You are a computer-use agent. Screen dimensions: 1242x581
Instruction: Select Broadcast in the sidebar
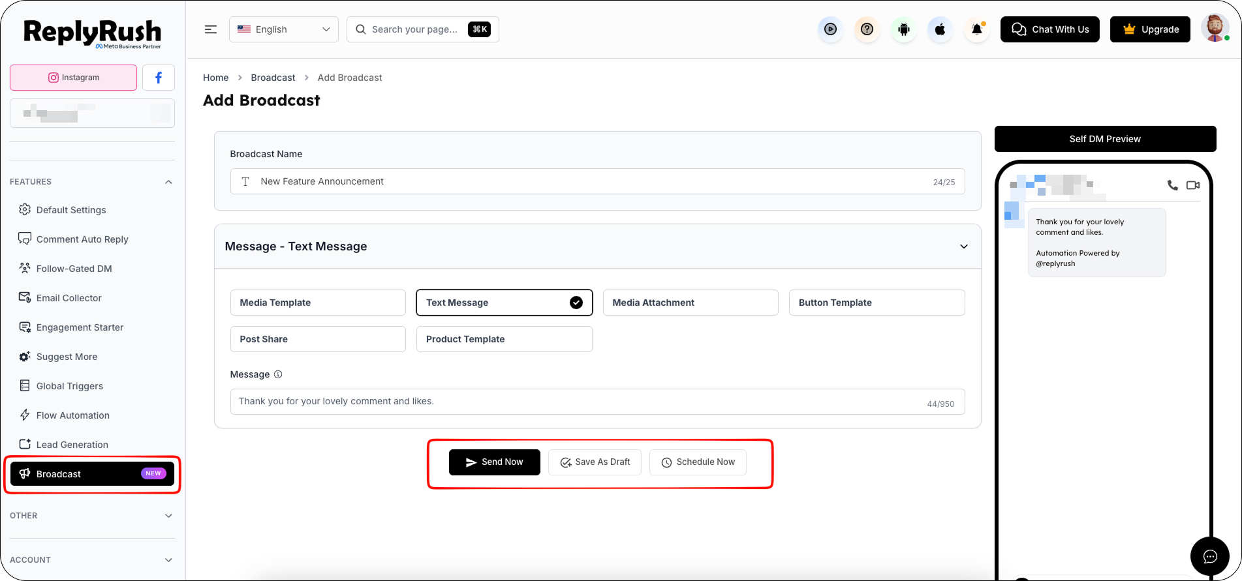coord(92,474)
